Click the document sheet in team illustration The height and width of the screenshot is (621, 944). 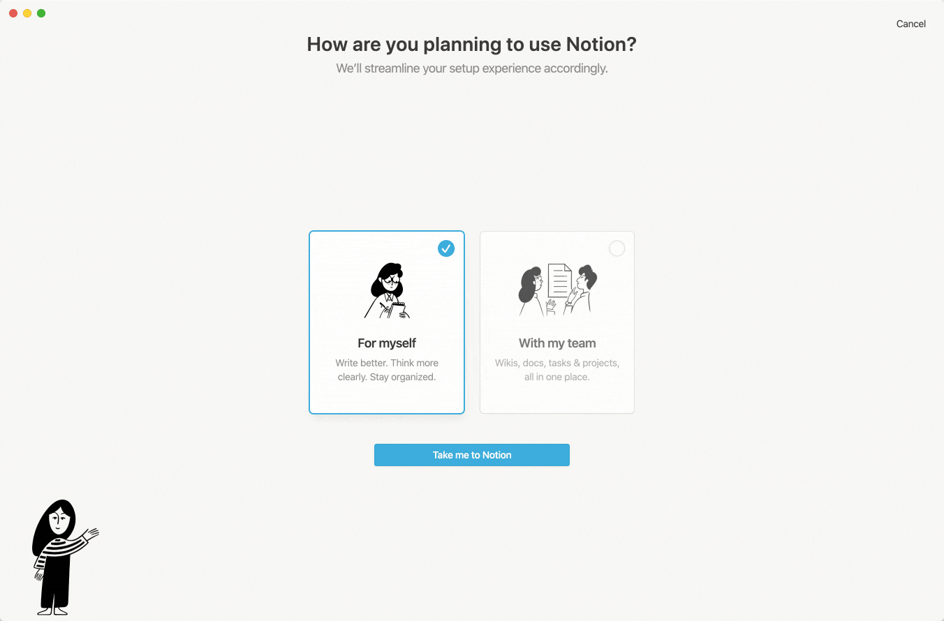(560, 280)
